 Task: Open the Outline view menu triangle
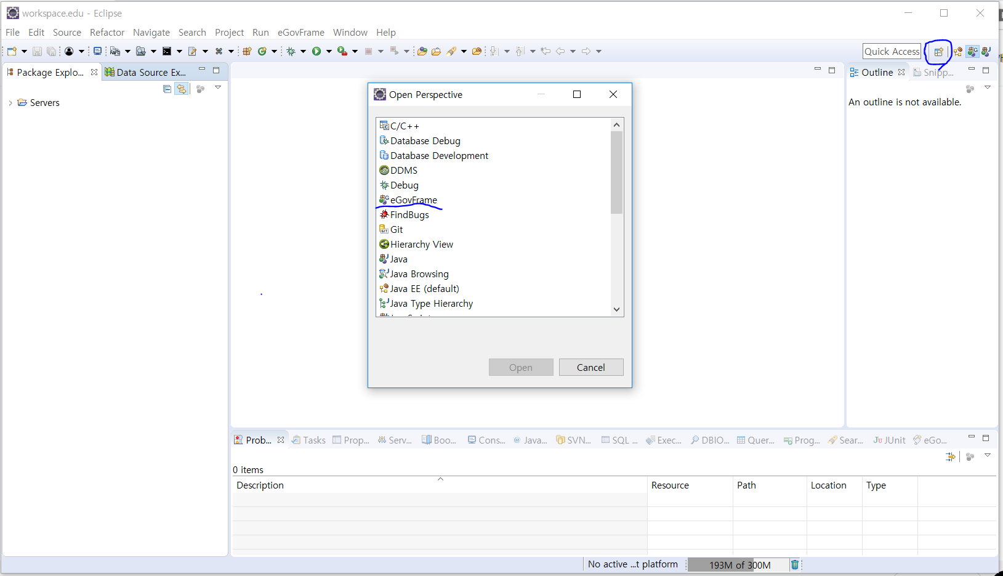pos(988,88)
